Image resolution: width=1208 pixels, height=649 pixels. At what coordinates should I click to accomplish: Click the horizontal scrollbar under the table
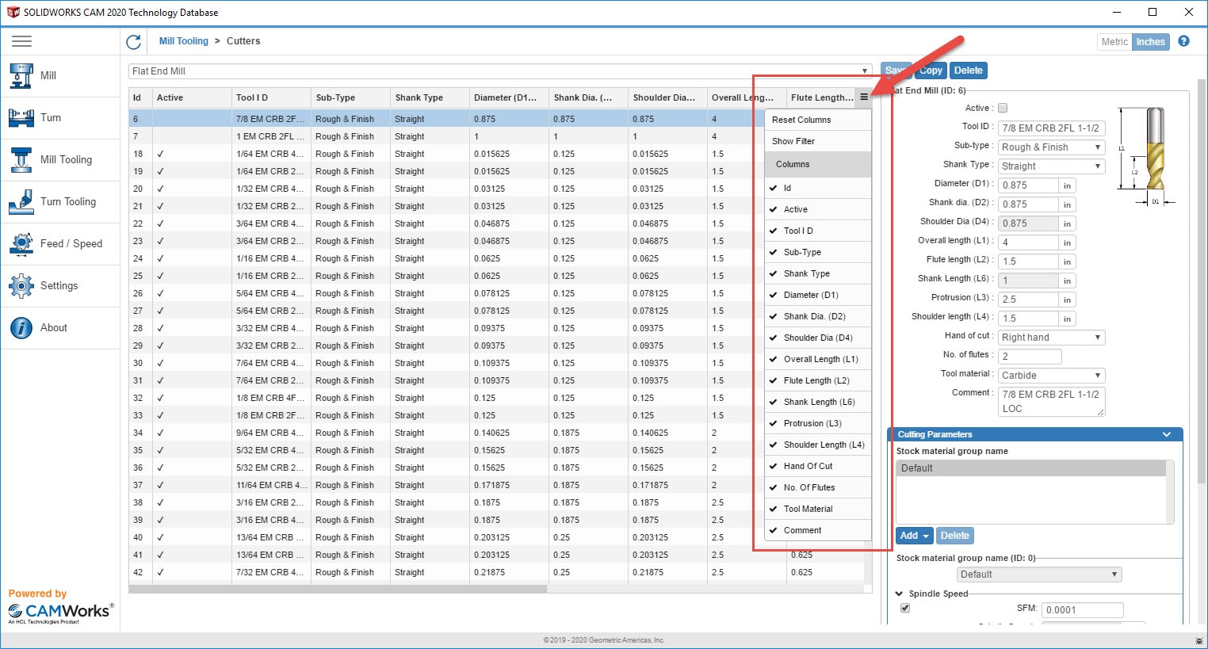338,589
